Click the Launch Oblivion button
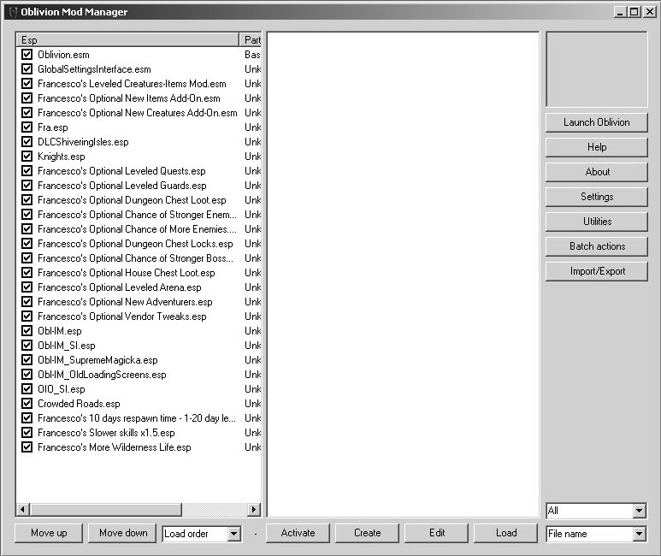 click(x=596, y=122)
